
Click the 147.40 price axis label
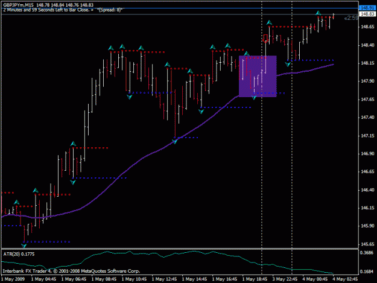point(367,117)
